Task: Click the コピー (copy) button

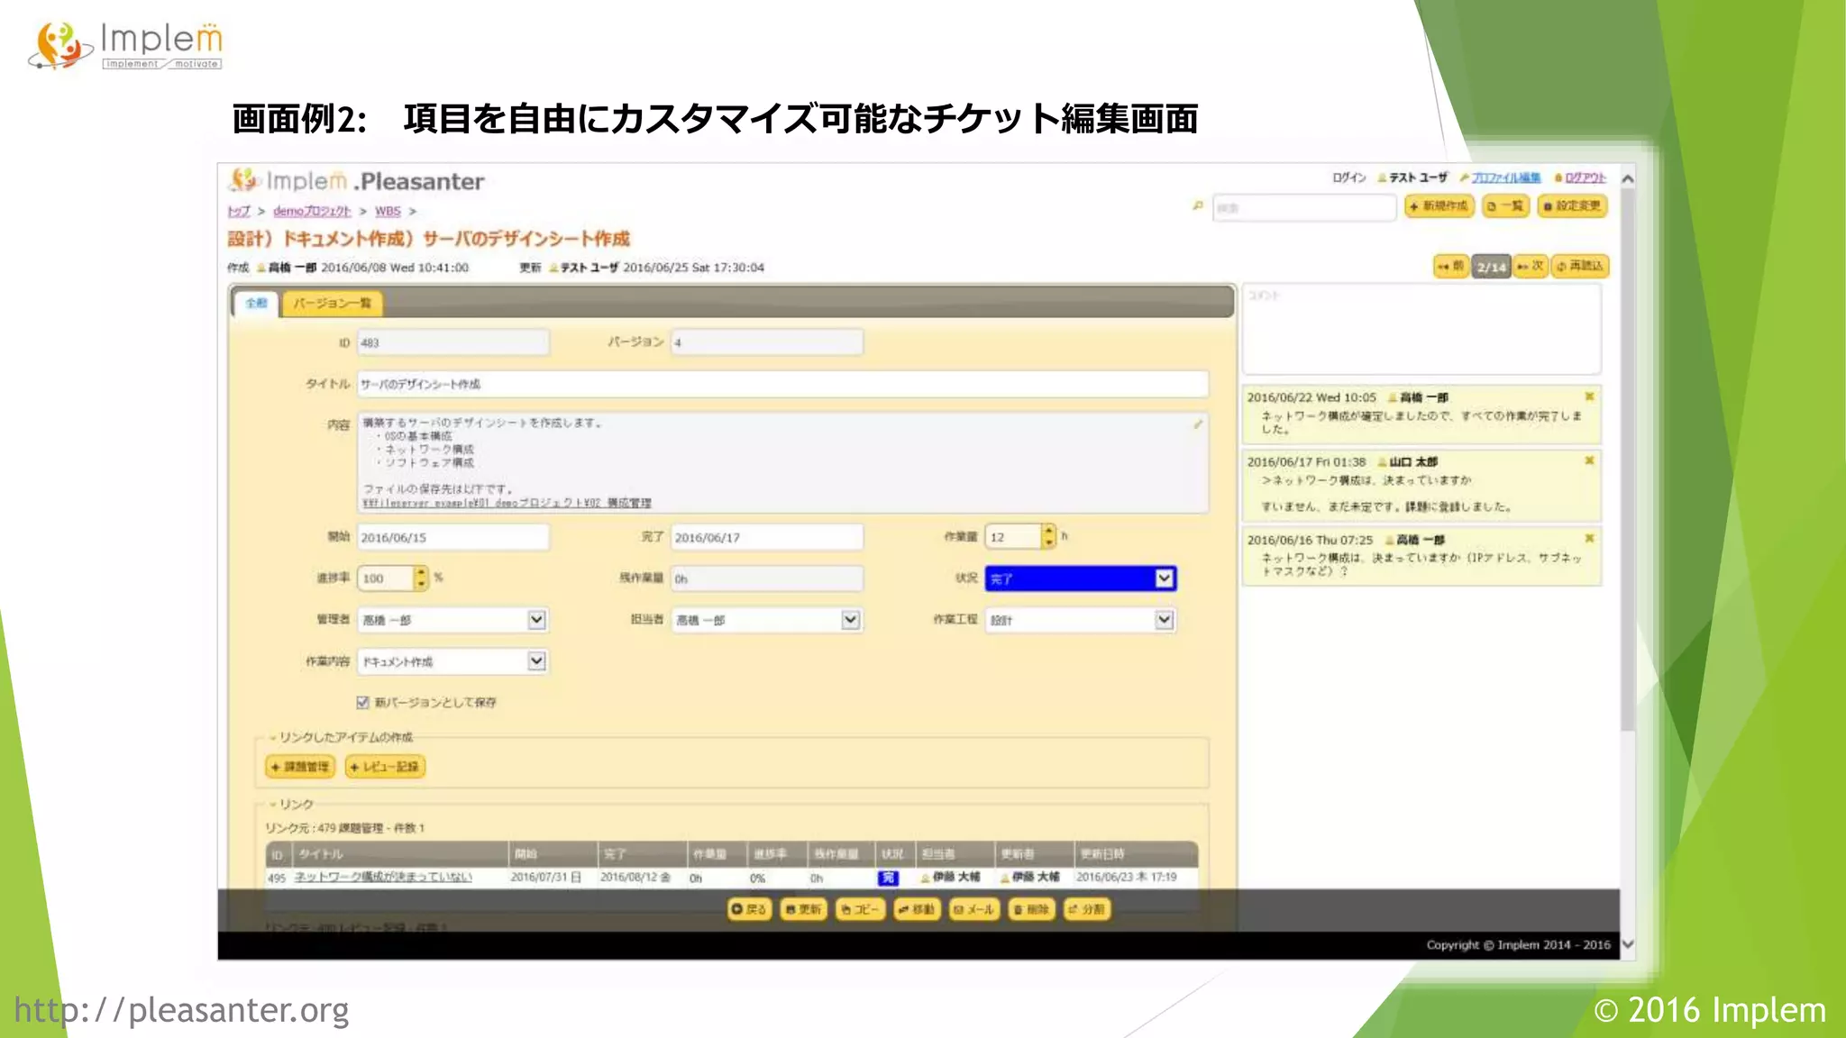Action: pyautogui.click(x=860, y=909)
